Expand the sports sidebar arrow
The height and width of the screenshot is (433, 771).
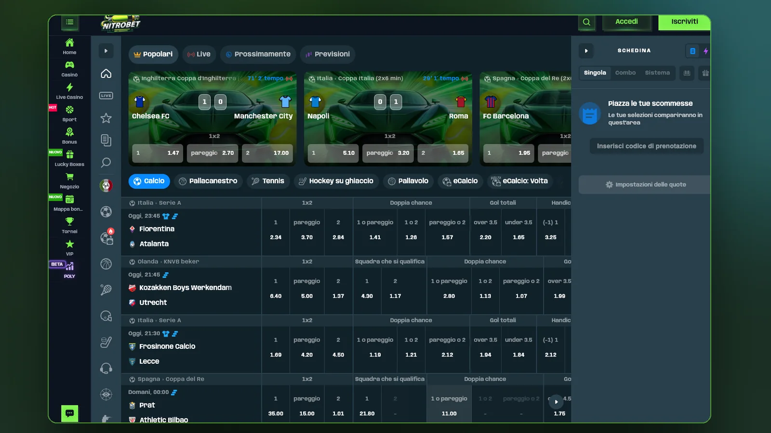[106, 51]
